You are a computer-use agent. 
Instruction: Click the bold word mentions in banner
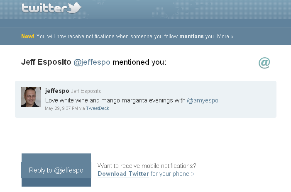pos(191,36)
